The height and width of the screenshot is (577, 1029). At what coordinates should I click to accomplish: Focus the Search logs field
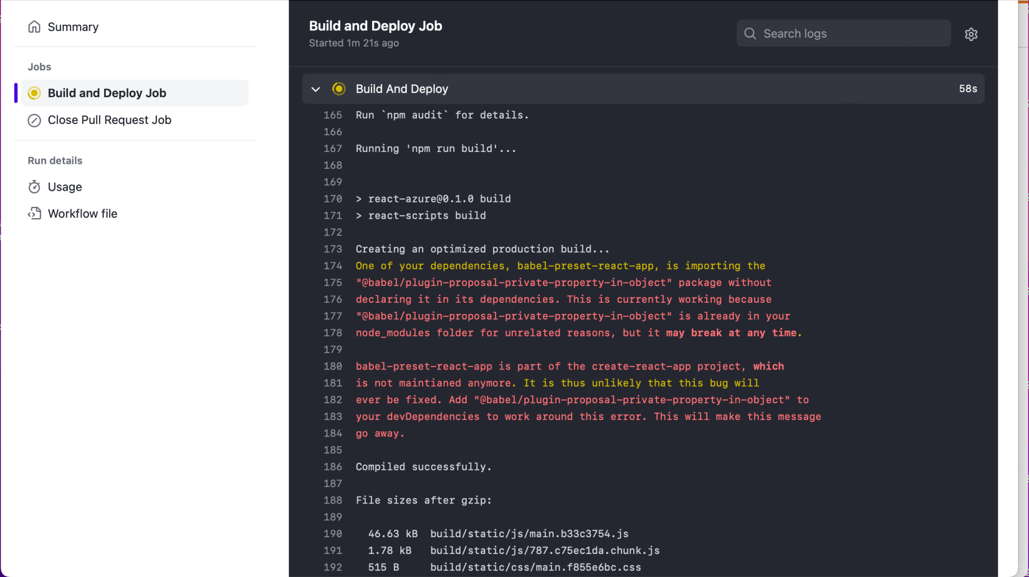852,34
